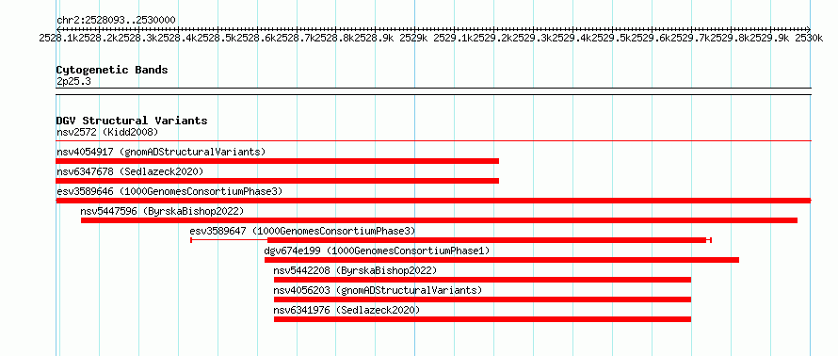Click the red bar for nsv5442208
The image size is (838, 356).
coord(483,280)
